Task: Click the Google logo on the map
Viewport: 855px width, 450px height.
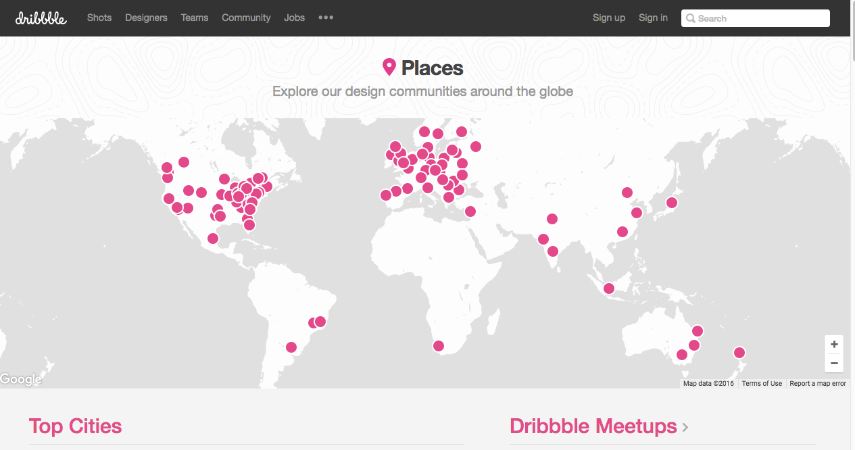Action: (21, 379)
